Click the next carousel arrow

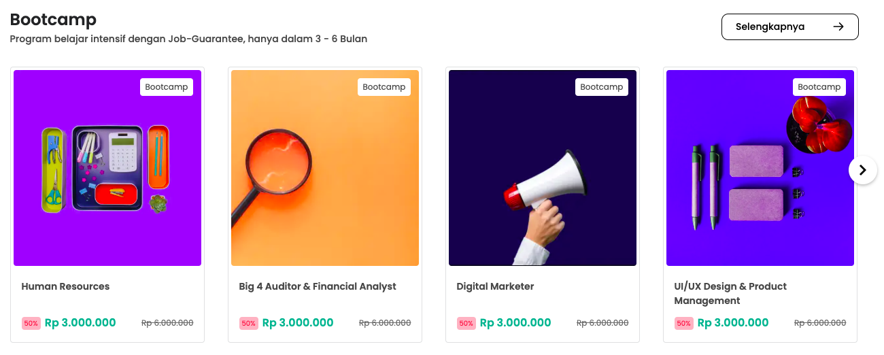[x=862, y=170]
